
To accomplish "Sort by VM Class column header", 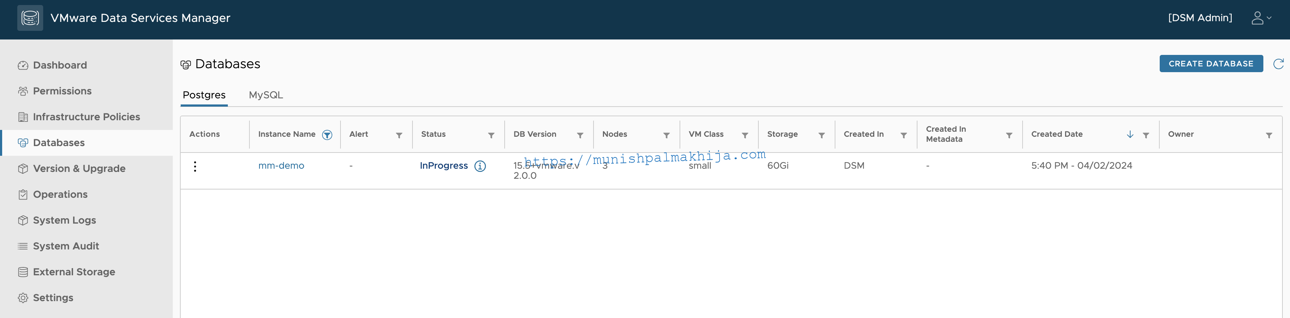I will pyautogui.click(x=705, y=134).
